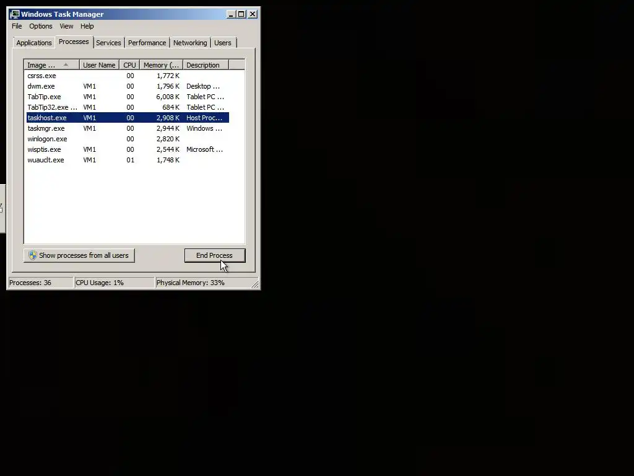Click the CPU Usage: 1% status entry
The height and width of the screenshot is (476, 634).
(x=115, y=283)
